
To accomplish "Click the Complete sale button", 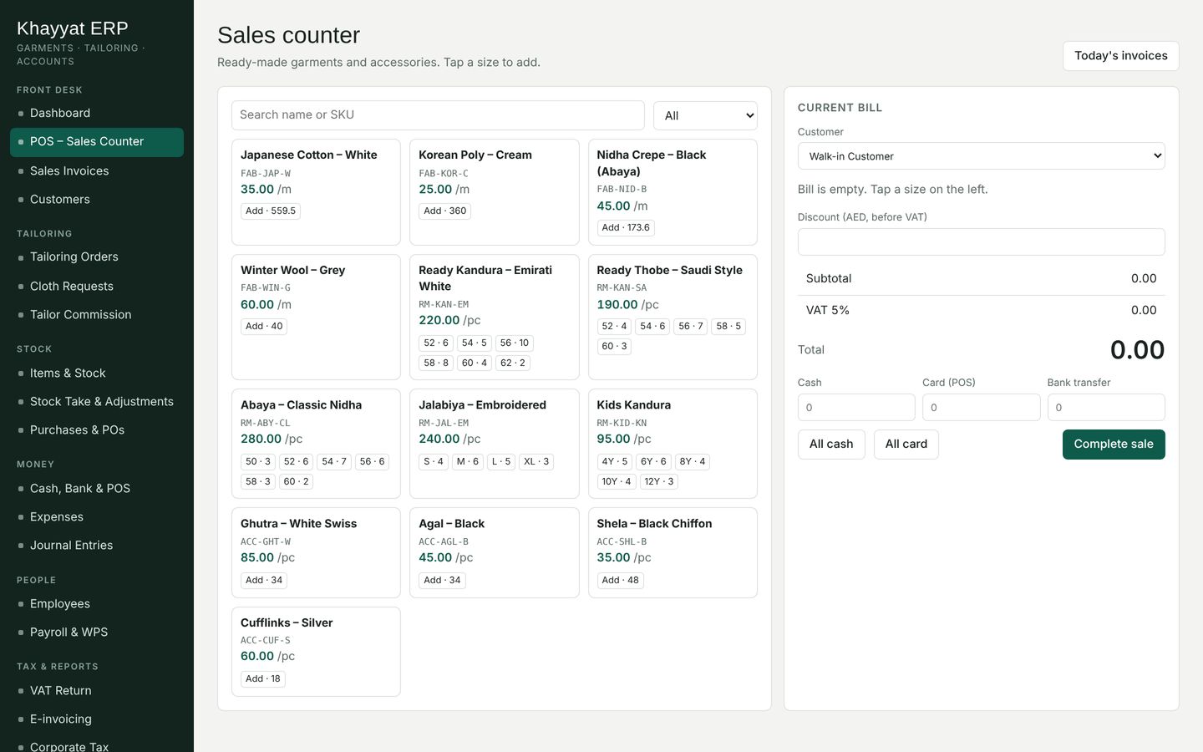I will pyautogui.click(x=1114, y=445).
